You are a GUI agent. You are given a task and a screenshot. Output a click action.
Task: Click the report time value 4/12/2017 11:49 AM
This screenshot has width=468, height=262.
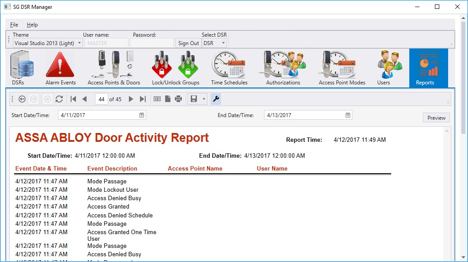click(x=360, y=140)
